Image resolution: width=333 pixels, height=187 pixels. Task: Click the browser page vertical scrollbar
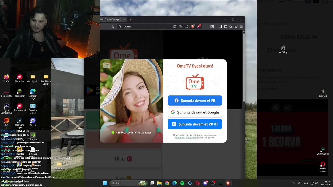pos(244,68)
